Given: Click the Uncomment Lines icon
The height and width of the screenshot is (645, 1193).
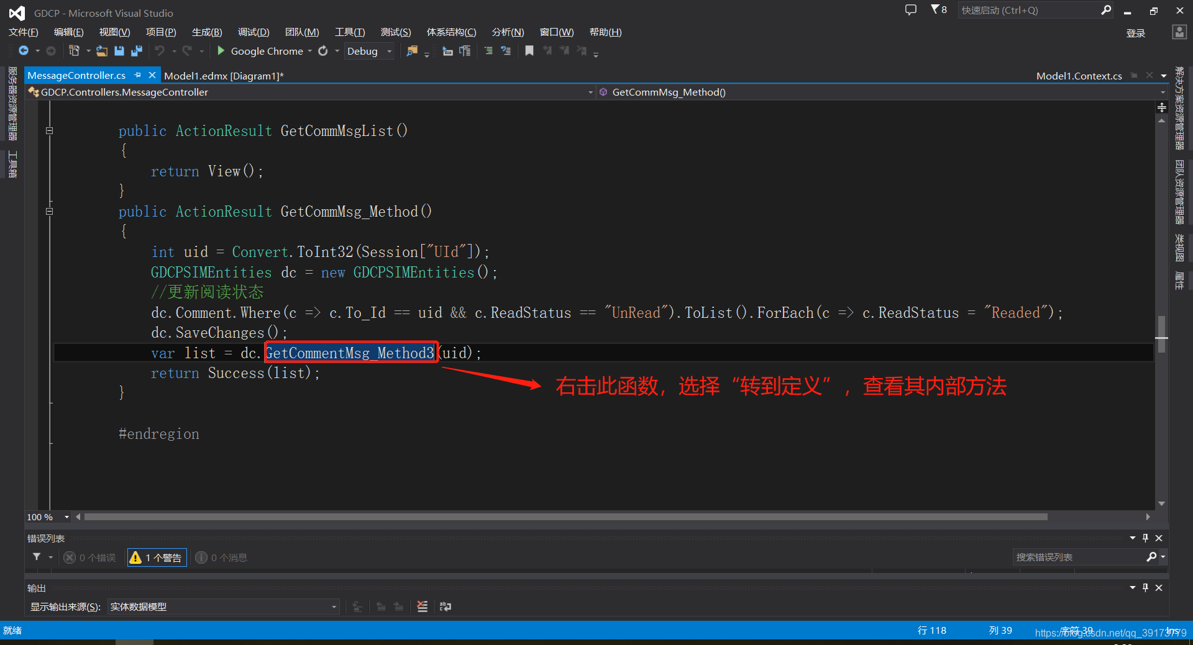Looking at the screenshot, I should point(506,51).
